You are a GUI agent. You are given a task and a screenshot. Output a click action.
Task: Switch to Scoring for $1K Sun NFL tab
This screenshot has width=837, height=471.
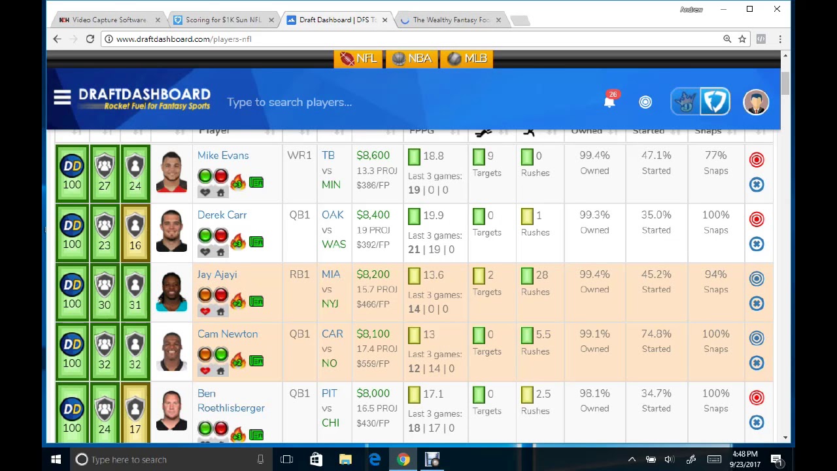[223, 20]
